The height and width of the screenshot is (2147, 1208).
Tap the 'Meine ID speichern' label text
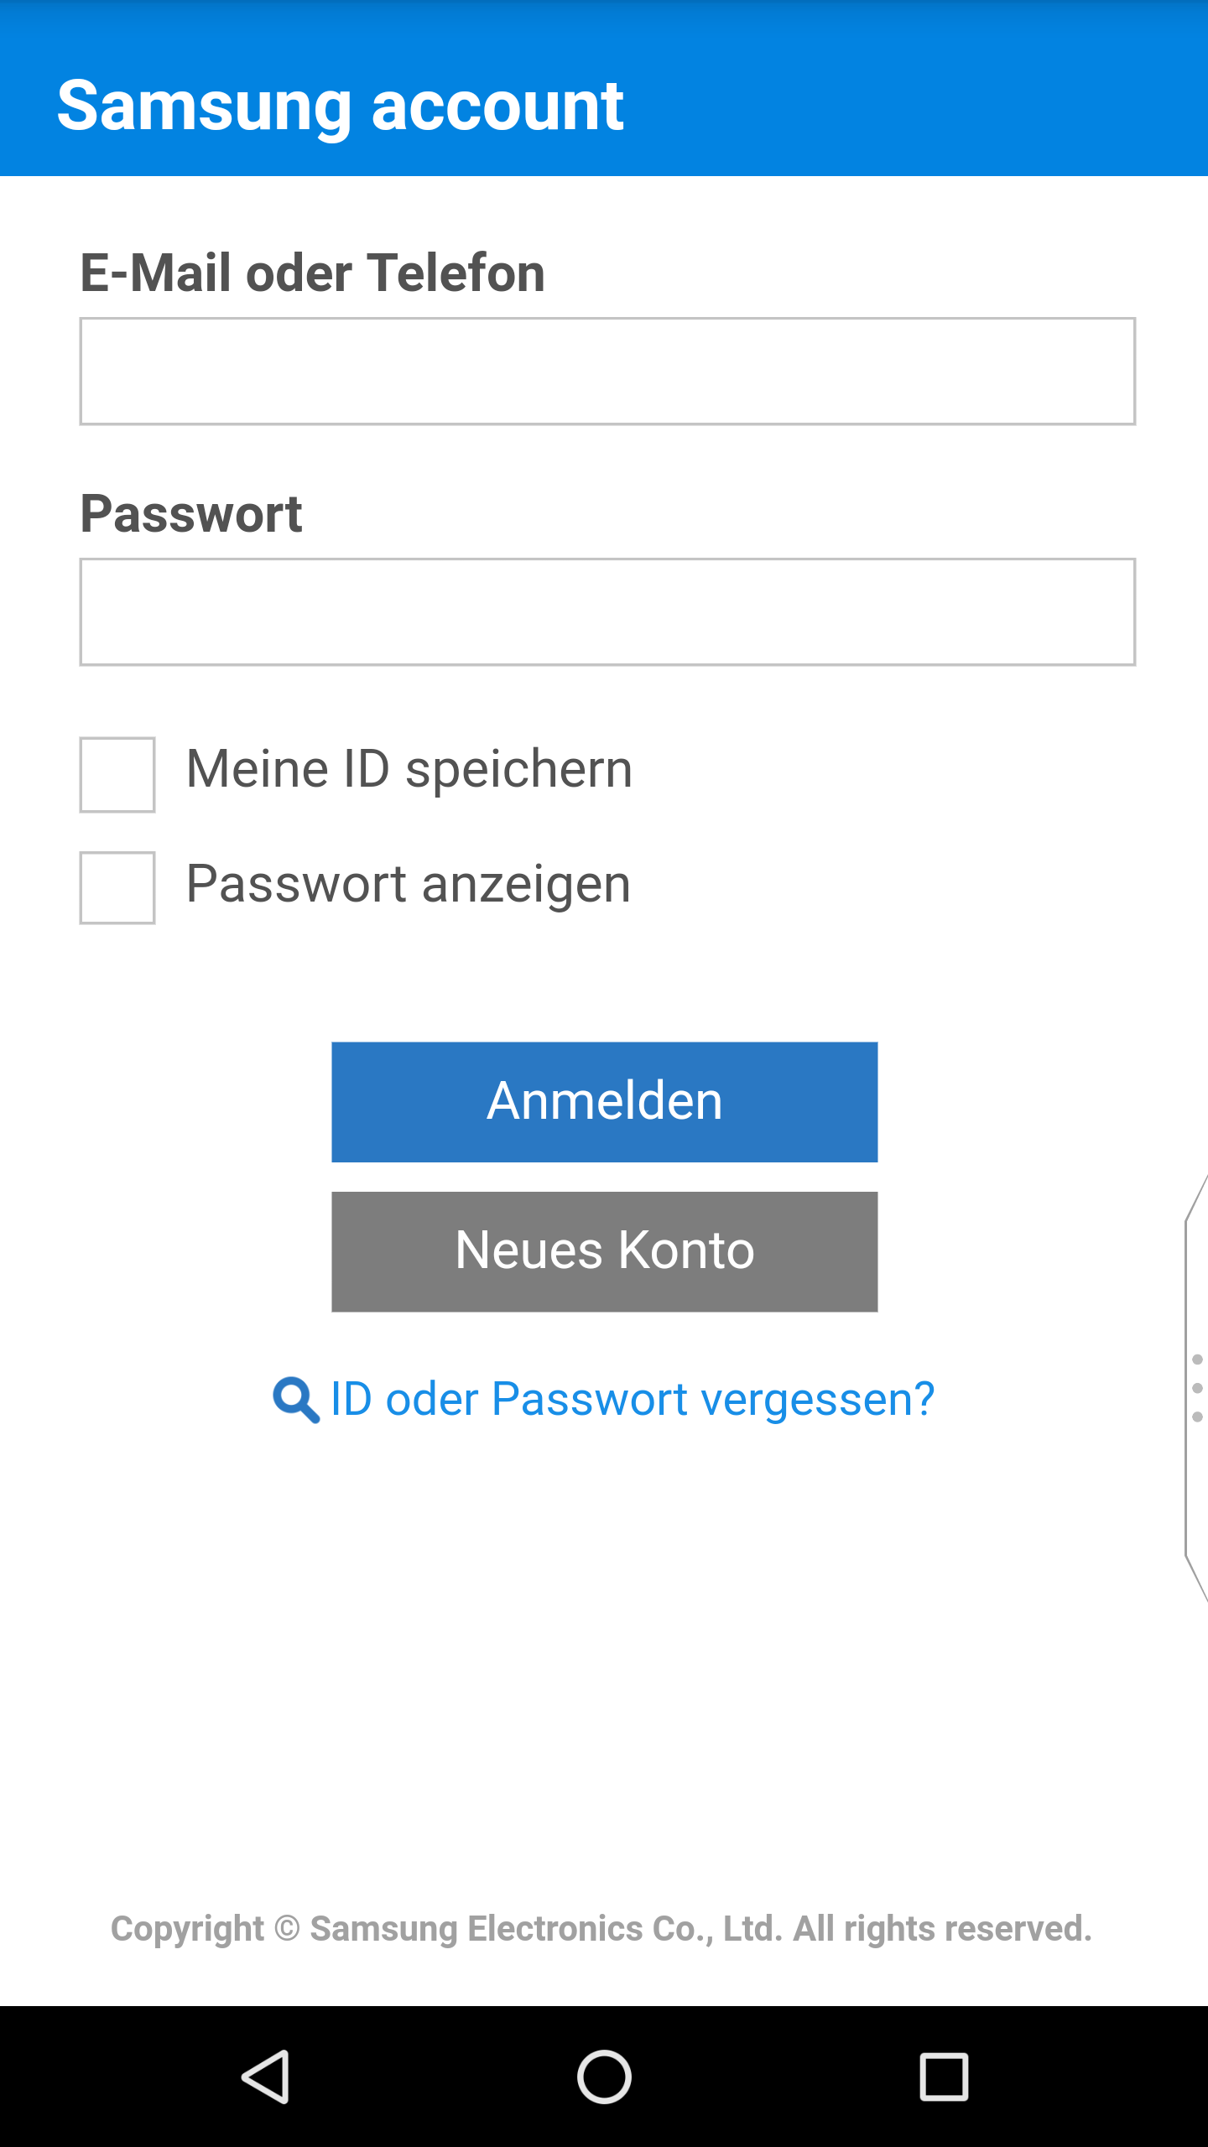[409, 769]
